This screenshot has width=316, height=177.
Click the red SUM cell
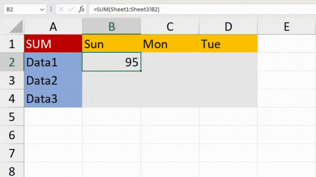53,44
